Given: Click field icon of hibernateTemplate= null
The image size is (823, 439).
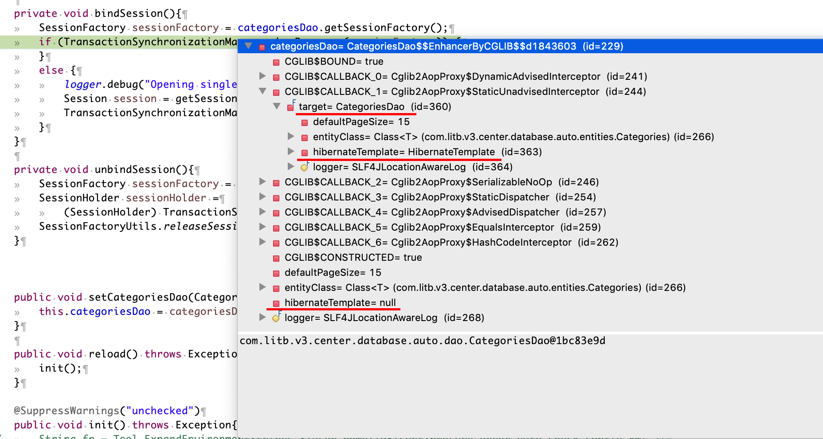Looking at the screenshot, I should coord(276,303).
